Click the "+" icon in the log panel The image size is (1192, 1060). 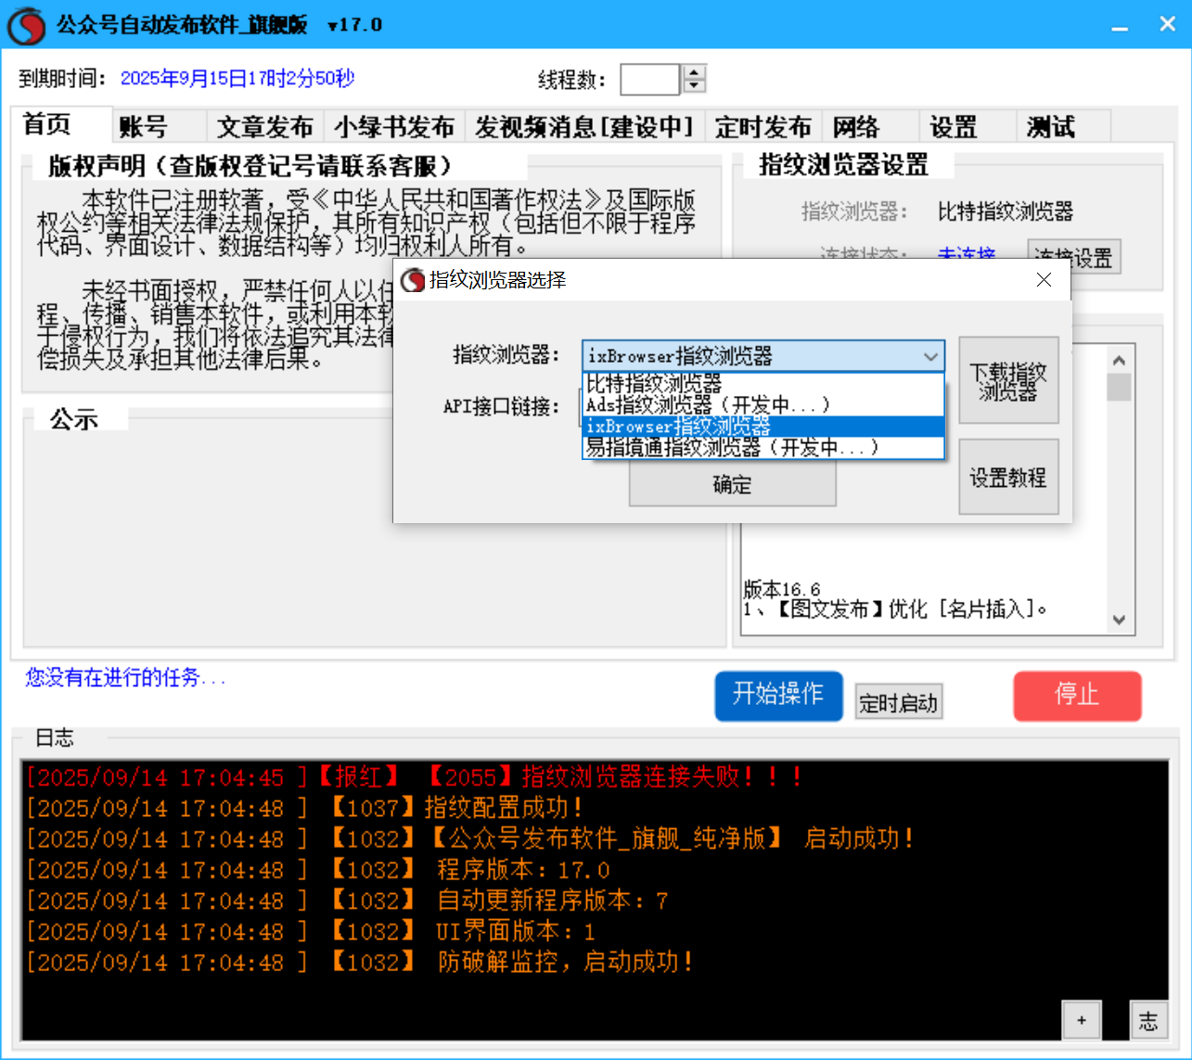1081,1020
